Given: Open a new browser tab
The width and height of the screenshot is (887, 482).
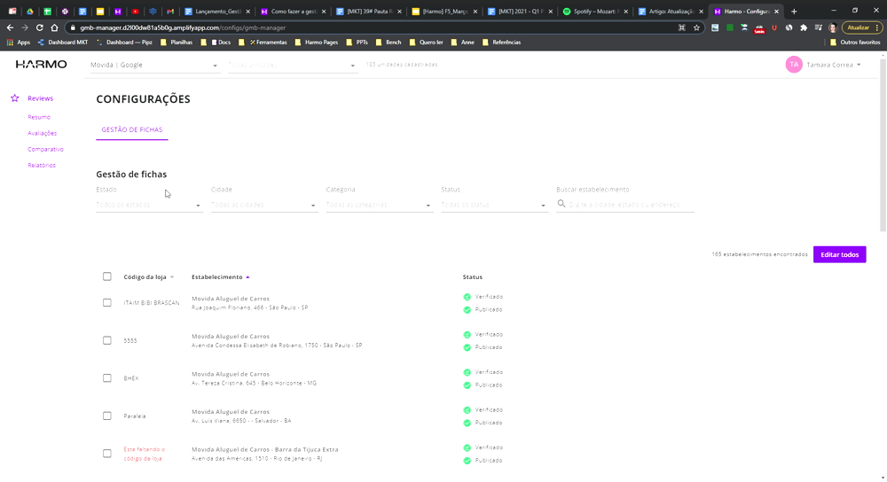Looking at the screenshot, I should pyautogui.click(x=794, y=12).
